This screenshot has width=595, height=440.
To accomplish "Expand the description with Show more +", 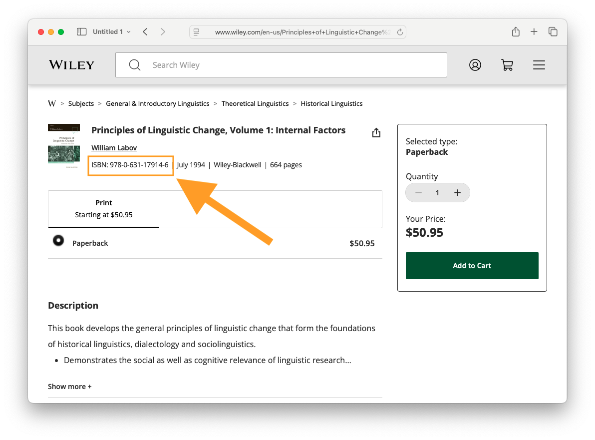I will click(x=70, y=387).
